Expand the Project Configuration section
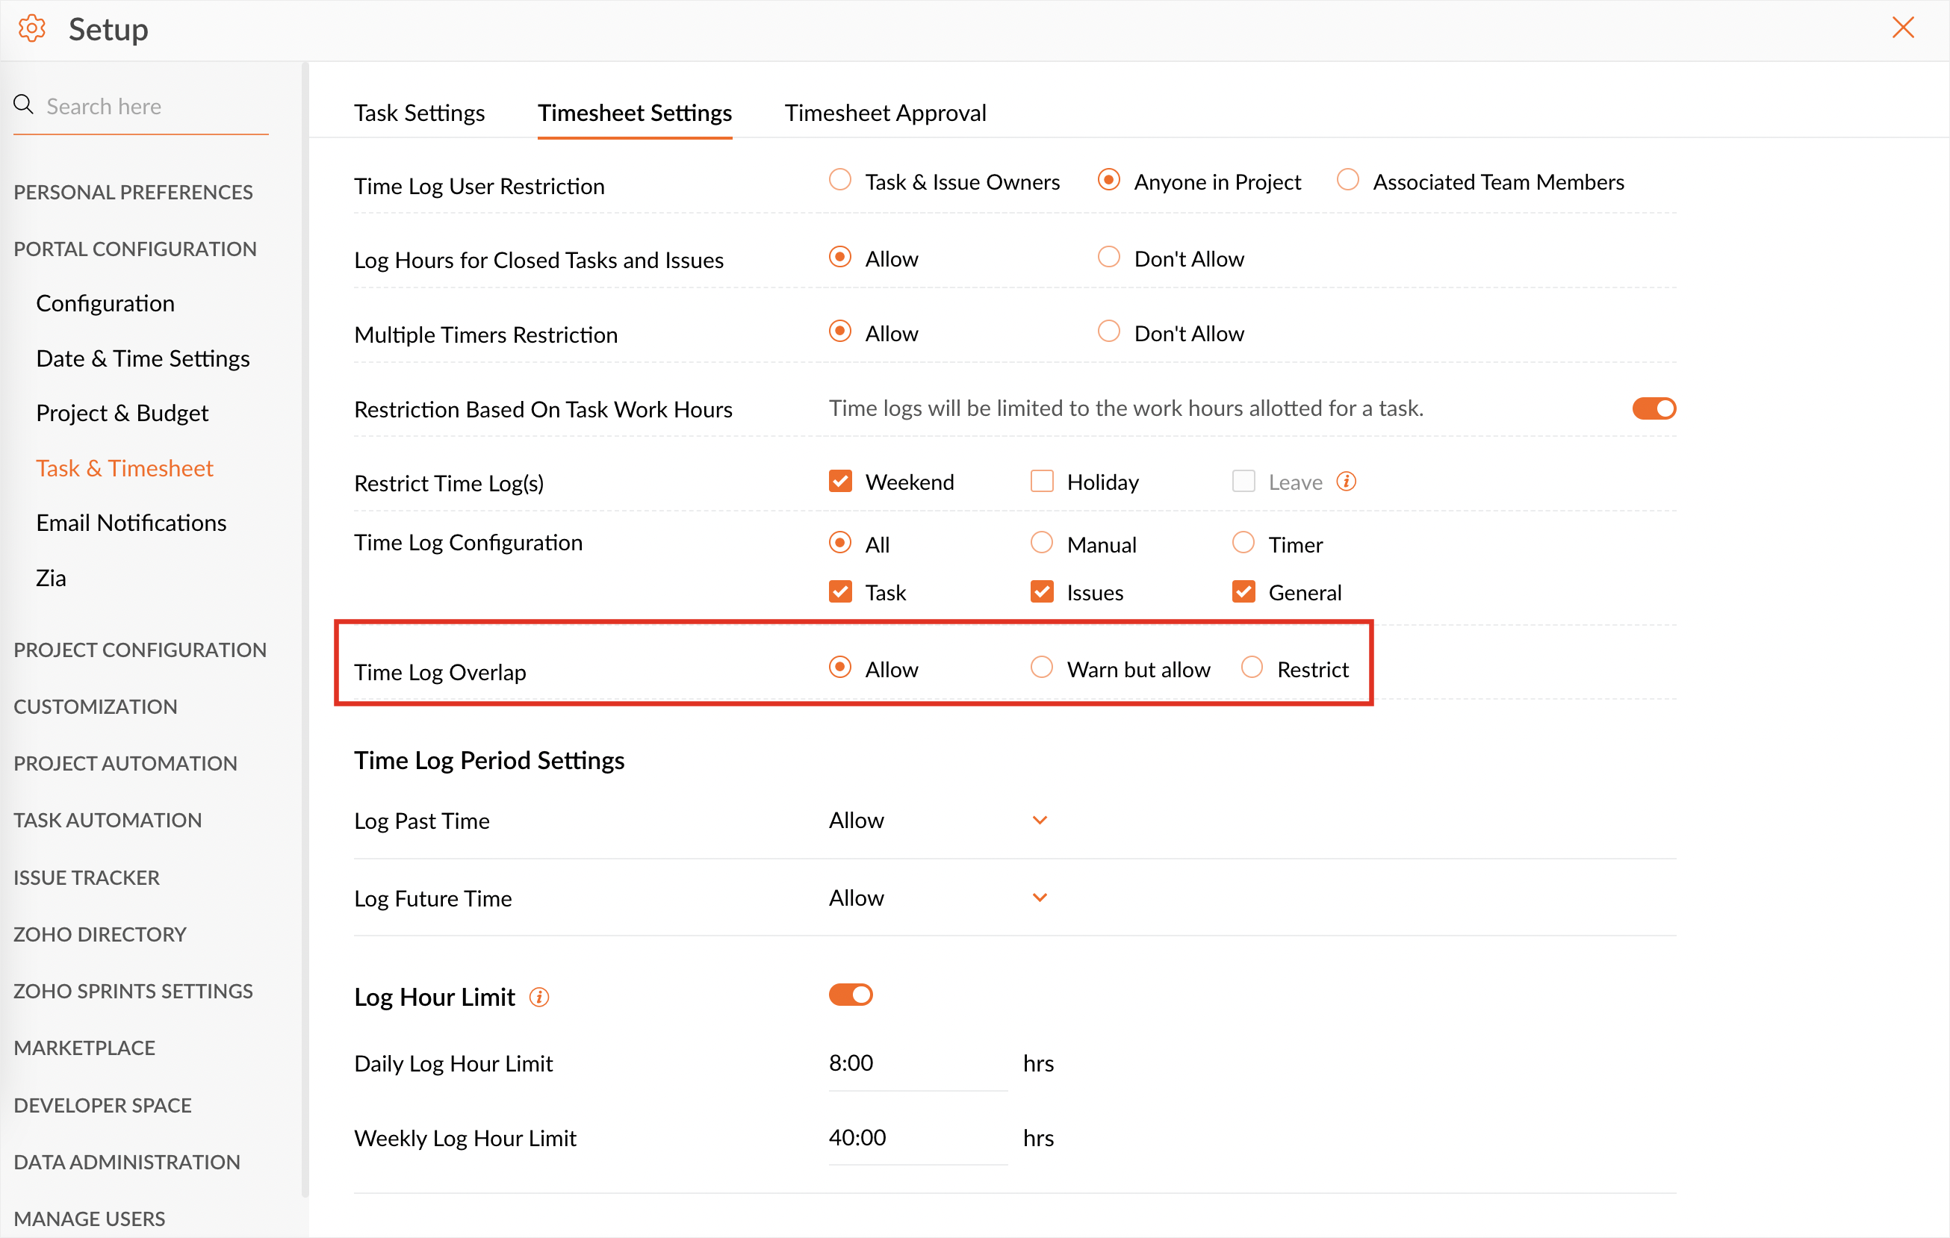The image size is (1950, 1238). tap(139, 650)
